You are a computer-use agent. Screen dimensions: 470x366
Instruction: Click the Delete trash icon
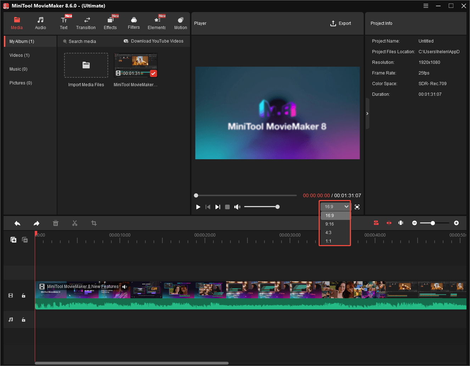pos(56,223)
